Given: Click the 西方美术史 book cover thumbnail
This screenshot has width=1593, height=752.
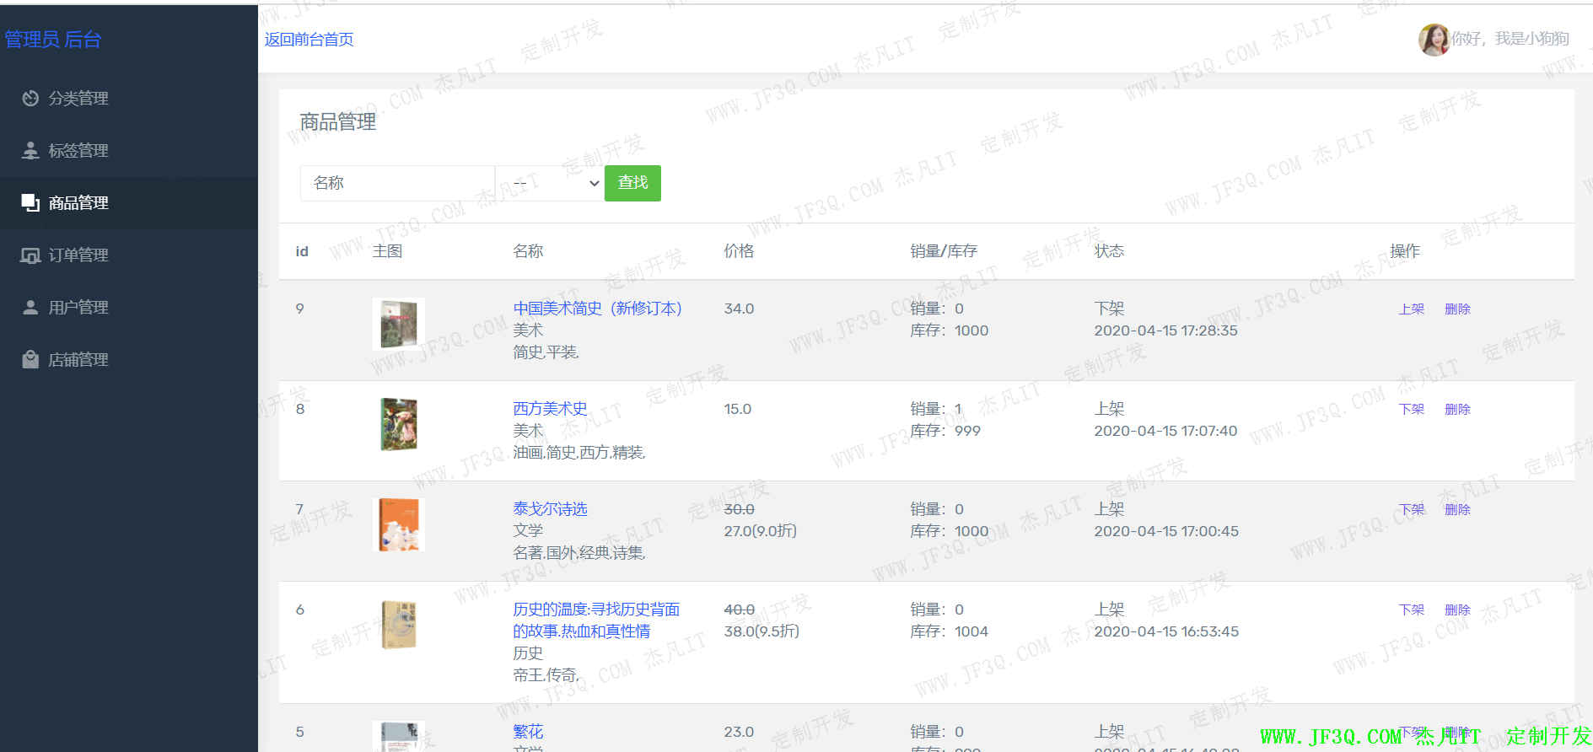Looking at the screenshot, I should click(399, 425).
